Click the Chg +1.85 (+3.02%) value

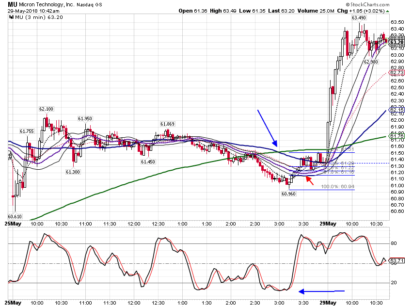tap(361, 11)
